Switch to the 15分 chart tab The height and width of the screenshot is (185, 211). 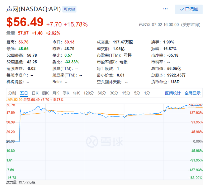tap(126, 93)
